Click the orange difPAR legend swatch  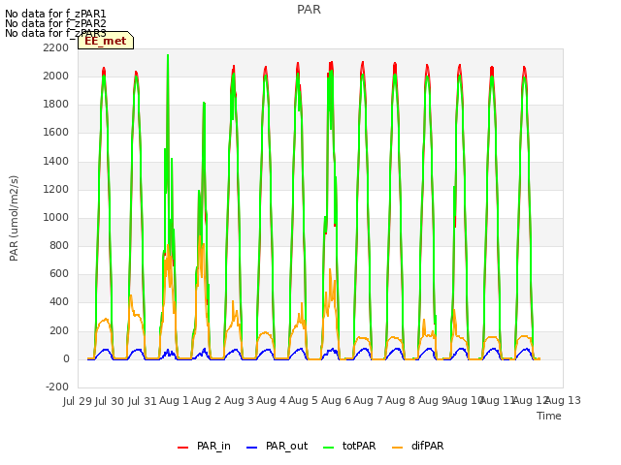(397, 448)
